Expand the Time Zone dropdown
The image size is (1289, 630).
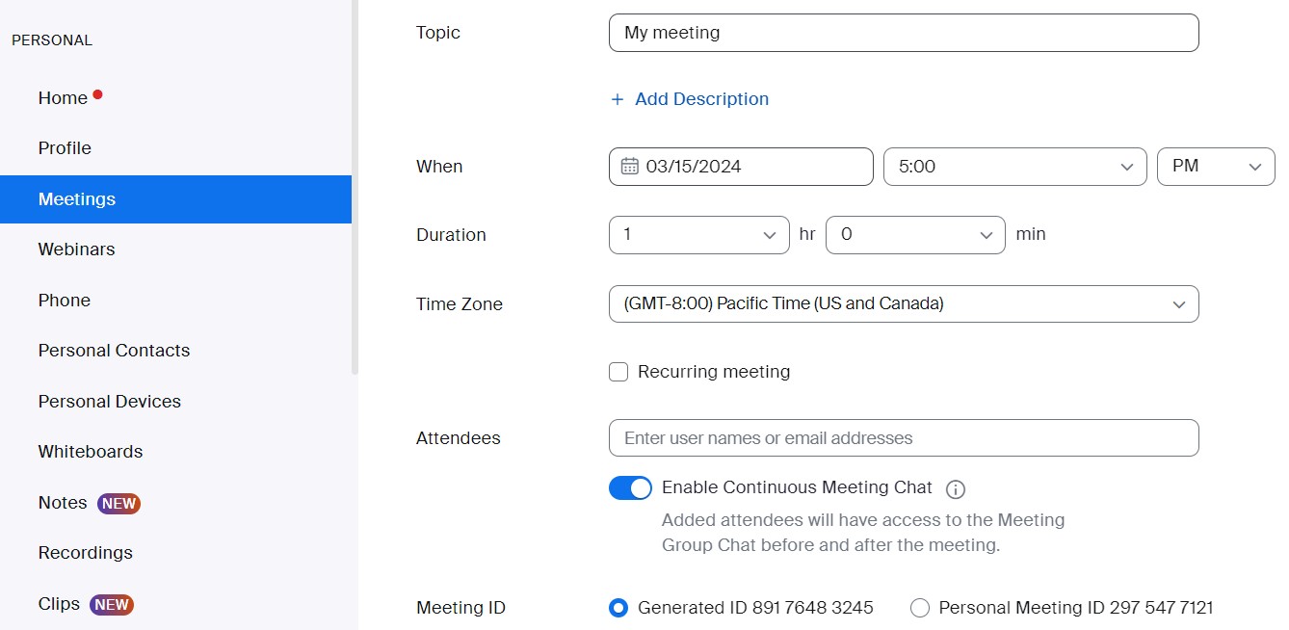point(904,303)
